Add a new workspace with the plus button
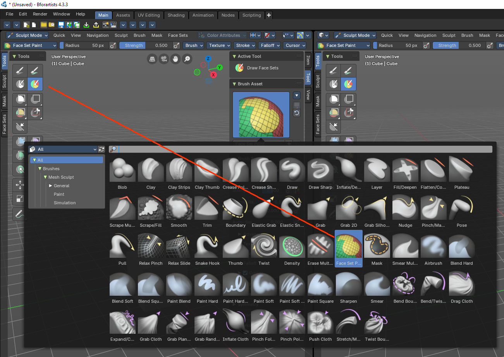The image size is (504, 357). [269, 15]
